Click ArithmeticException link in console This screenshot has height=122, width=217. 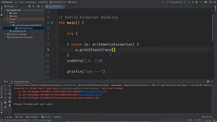70,88
